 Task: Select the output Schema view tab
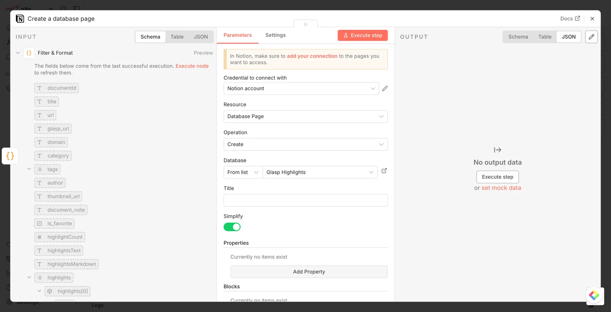click(518, 37)
